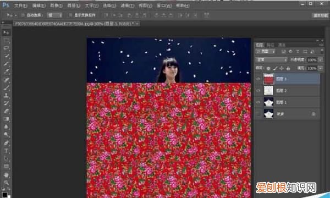Select the Zoom tool
Image resolution: width=330 pixels, height=198 pixels.
(x=6, y=183)
